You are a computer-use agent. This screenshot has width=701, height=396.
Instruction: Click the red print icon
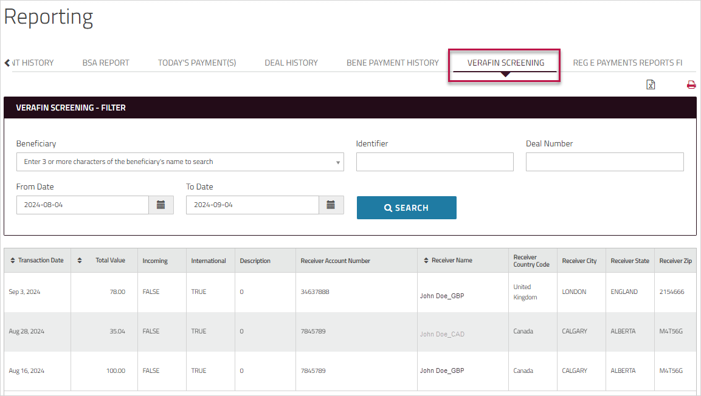(x=691, y=85)
